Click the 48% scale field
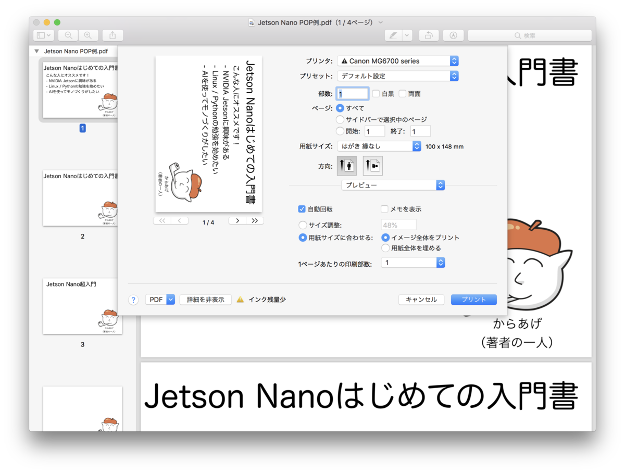625x473 pixels. point(398,225)
